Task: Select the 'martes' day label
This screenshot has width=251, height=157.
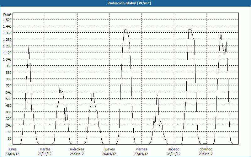Action: tap(45, 149)
